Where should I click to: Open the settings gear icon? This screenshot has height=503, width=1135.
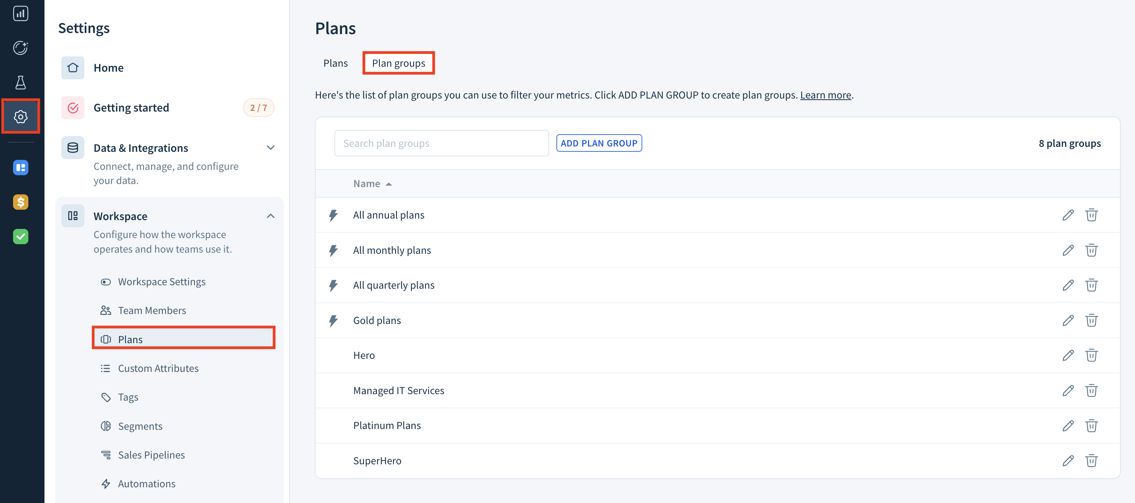[20, 117]
